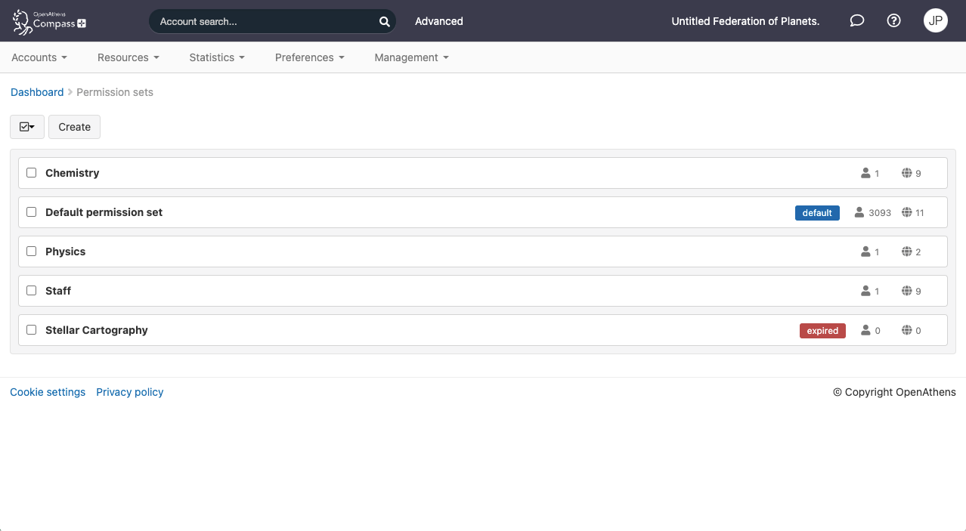The image size is (966, 531).
Task: Click the person icon in Staff row
Action: tap(865, 291)
